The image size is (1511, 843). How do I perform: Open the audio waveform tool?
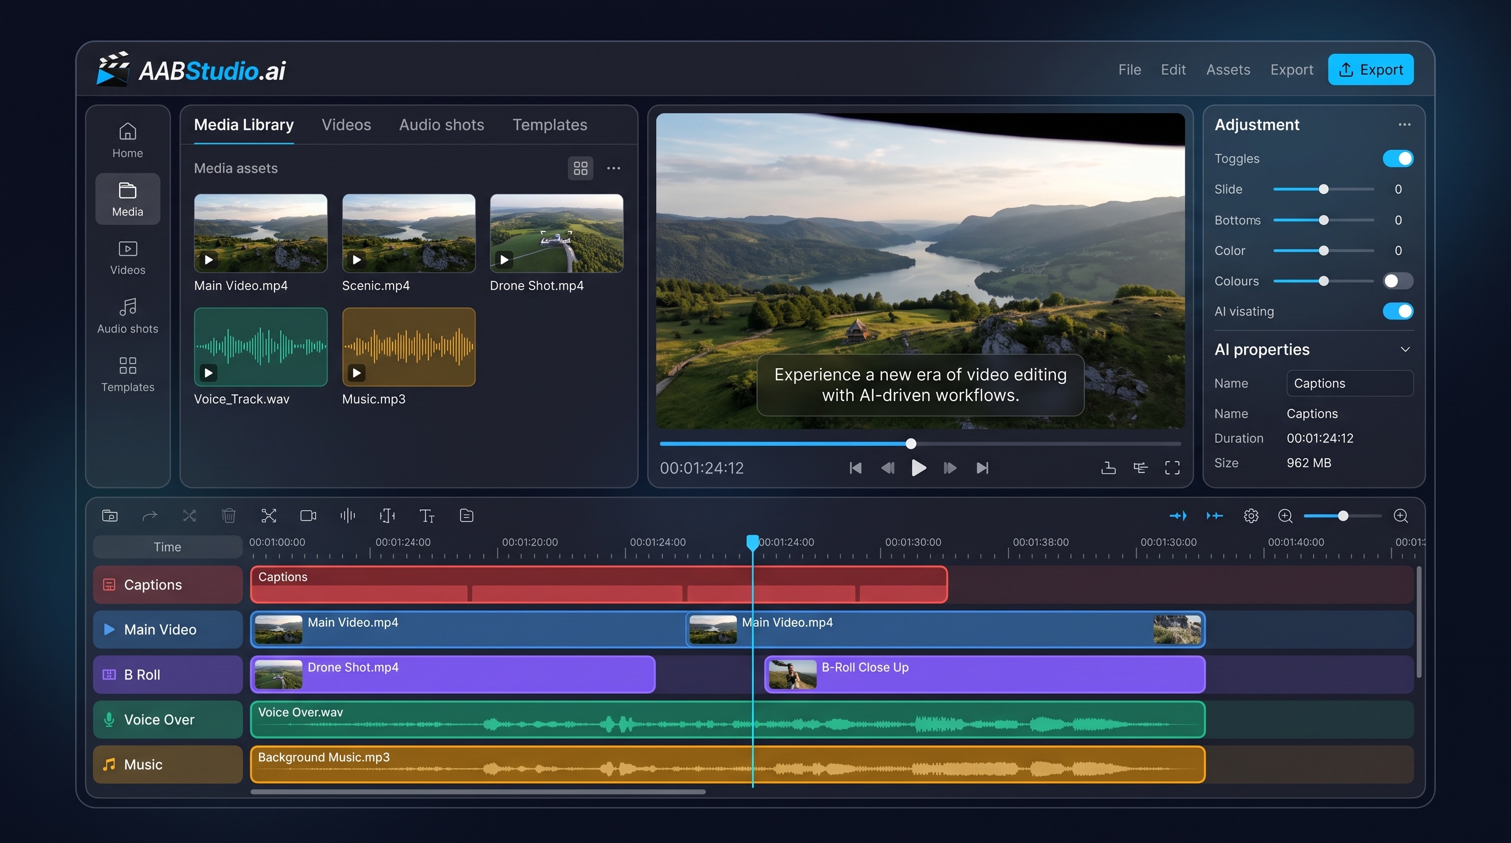click(x=348, y=515)
